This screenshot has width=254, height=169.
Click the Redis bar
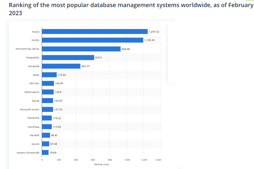tap(49, 75)
